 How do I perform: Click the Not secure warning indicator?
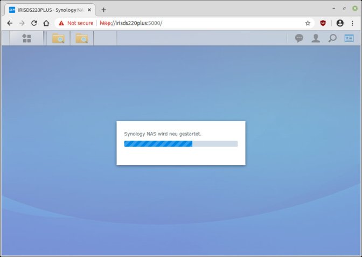tap(76, 23)
